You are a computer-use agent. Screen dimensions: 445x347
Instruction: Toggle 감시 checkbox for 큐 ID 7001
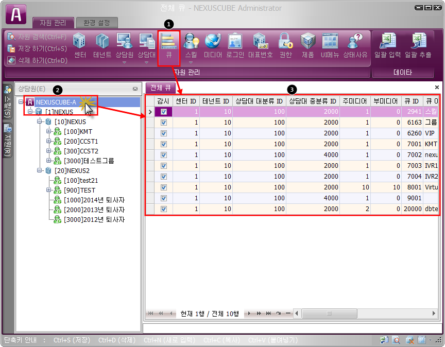click(x=164, y=144)
